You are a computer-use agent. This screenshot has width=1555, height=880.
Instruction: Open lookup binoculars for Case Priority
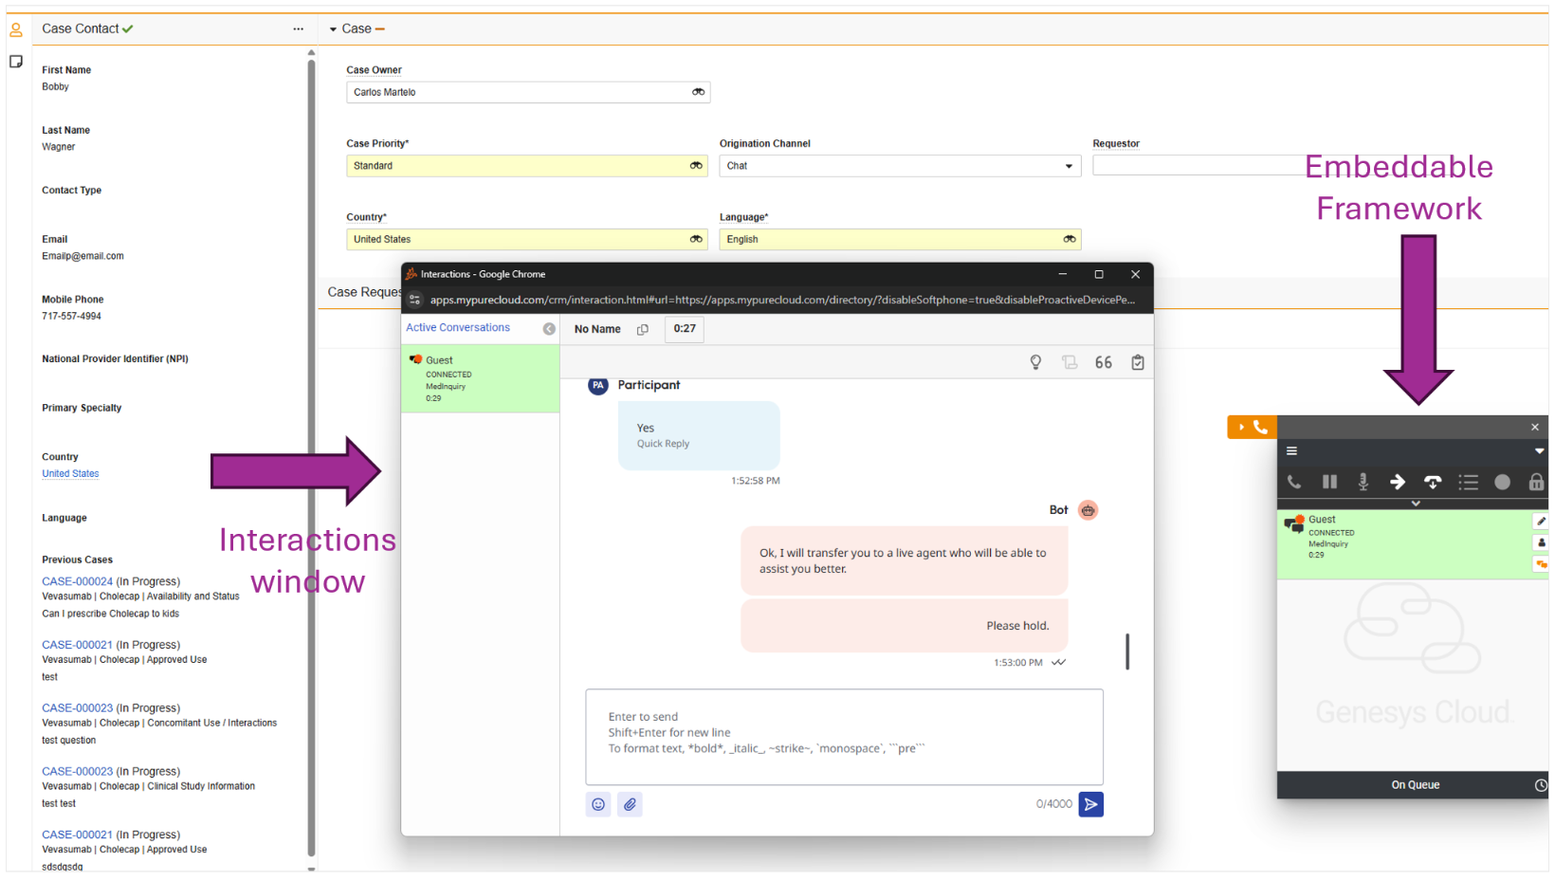click(x=696, y=166)
